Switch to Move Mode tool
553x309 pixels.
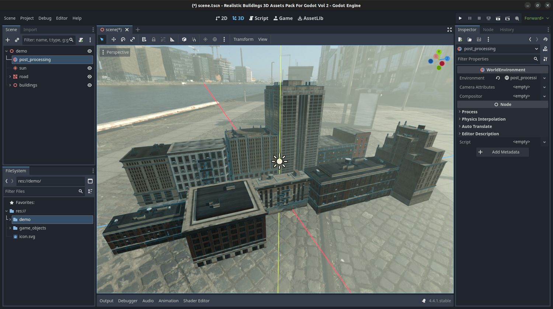pyautogui.click(x=114, y=39)
